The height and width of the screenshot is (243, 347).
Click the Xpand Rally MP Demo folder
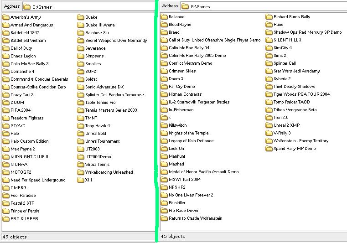point(290,149)
